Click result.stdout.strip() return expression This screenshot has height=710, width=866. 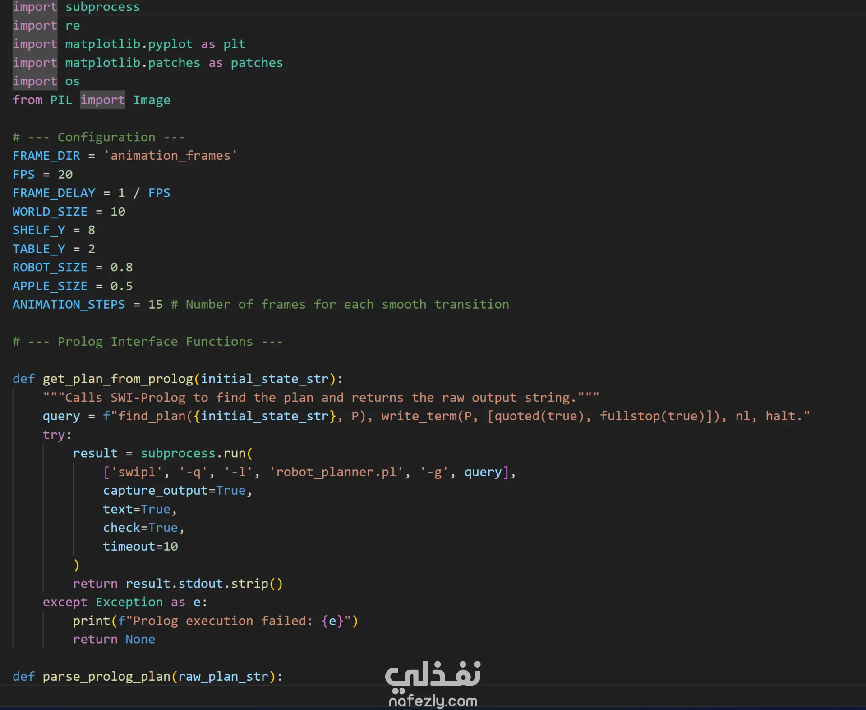[204, 584]
